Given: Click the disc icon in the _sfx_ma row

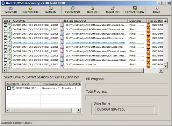Looking at the screenshot, I should coord(10,55).
